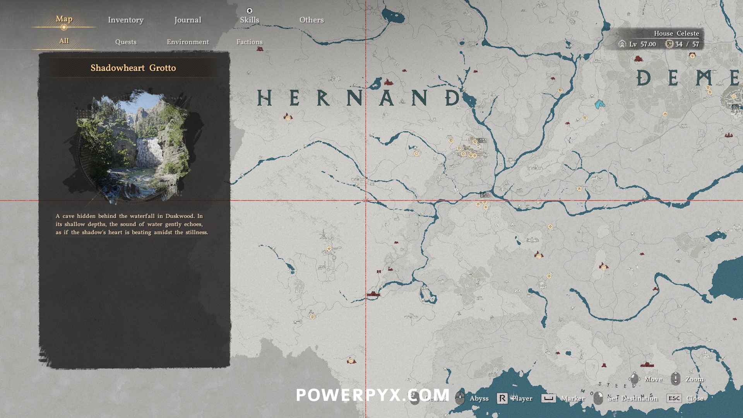Click the R key Player icon
Viewport: 743px width, 418px height.
(x=502, y=398)
